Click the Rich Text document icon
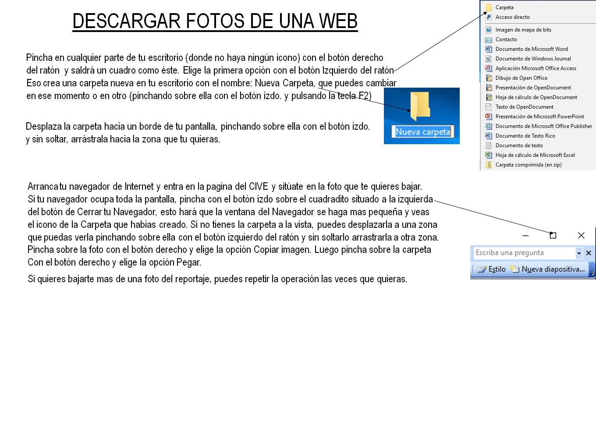Screen dimensions: 596x447 (489, 136)
